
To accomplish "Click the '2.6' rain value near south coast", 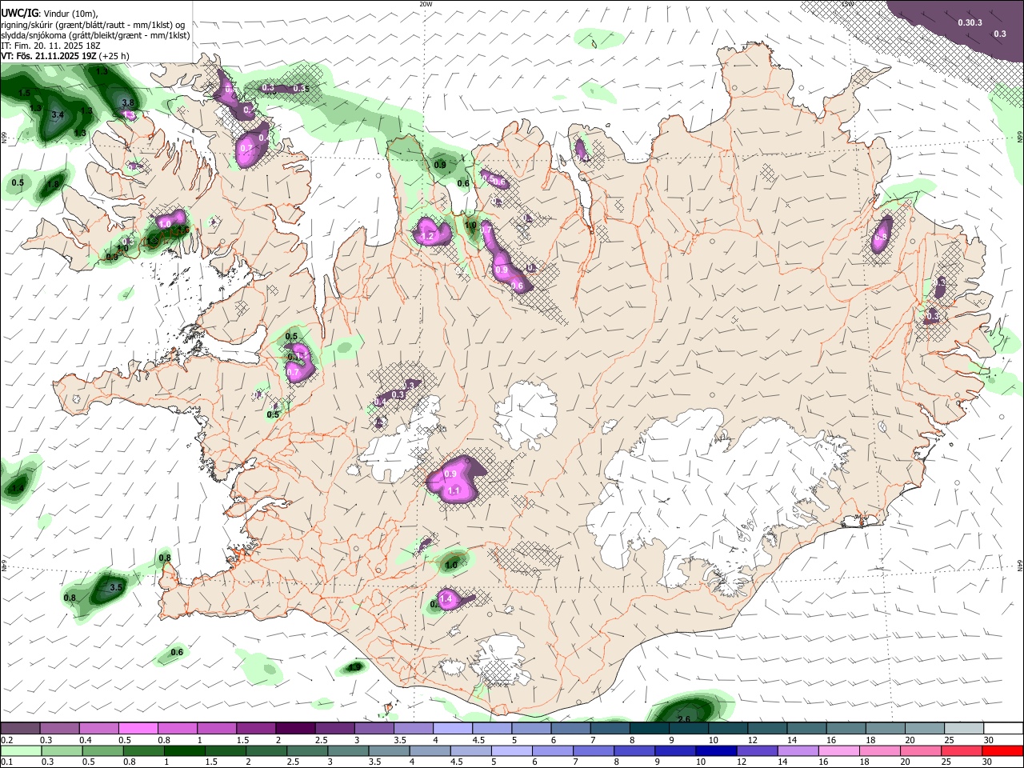I will (x=684, y=720).
